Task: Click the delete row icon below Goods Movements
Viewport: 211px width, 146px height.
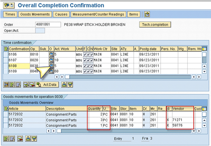Action: pos(20,139)
